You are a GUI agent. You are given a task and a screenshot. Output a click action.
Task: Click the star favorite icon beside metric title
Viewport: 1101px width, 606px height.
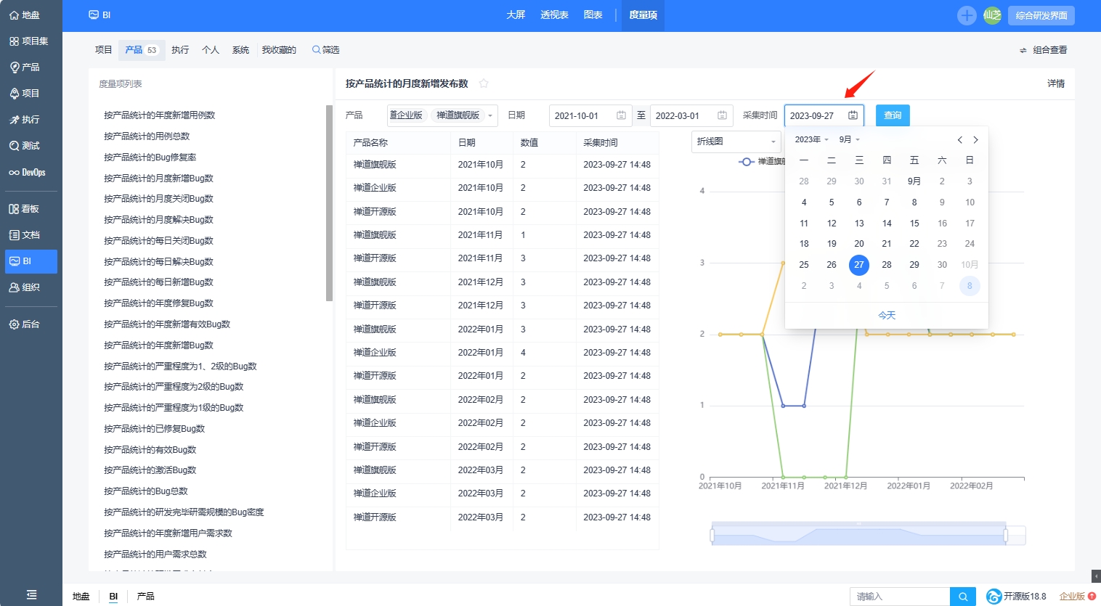pyautogui.click(x=484, y=83)
